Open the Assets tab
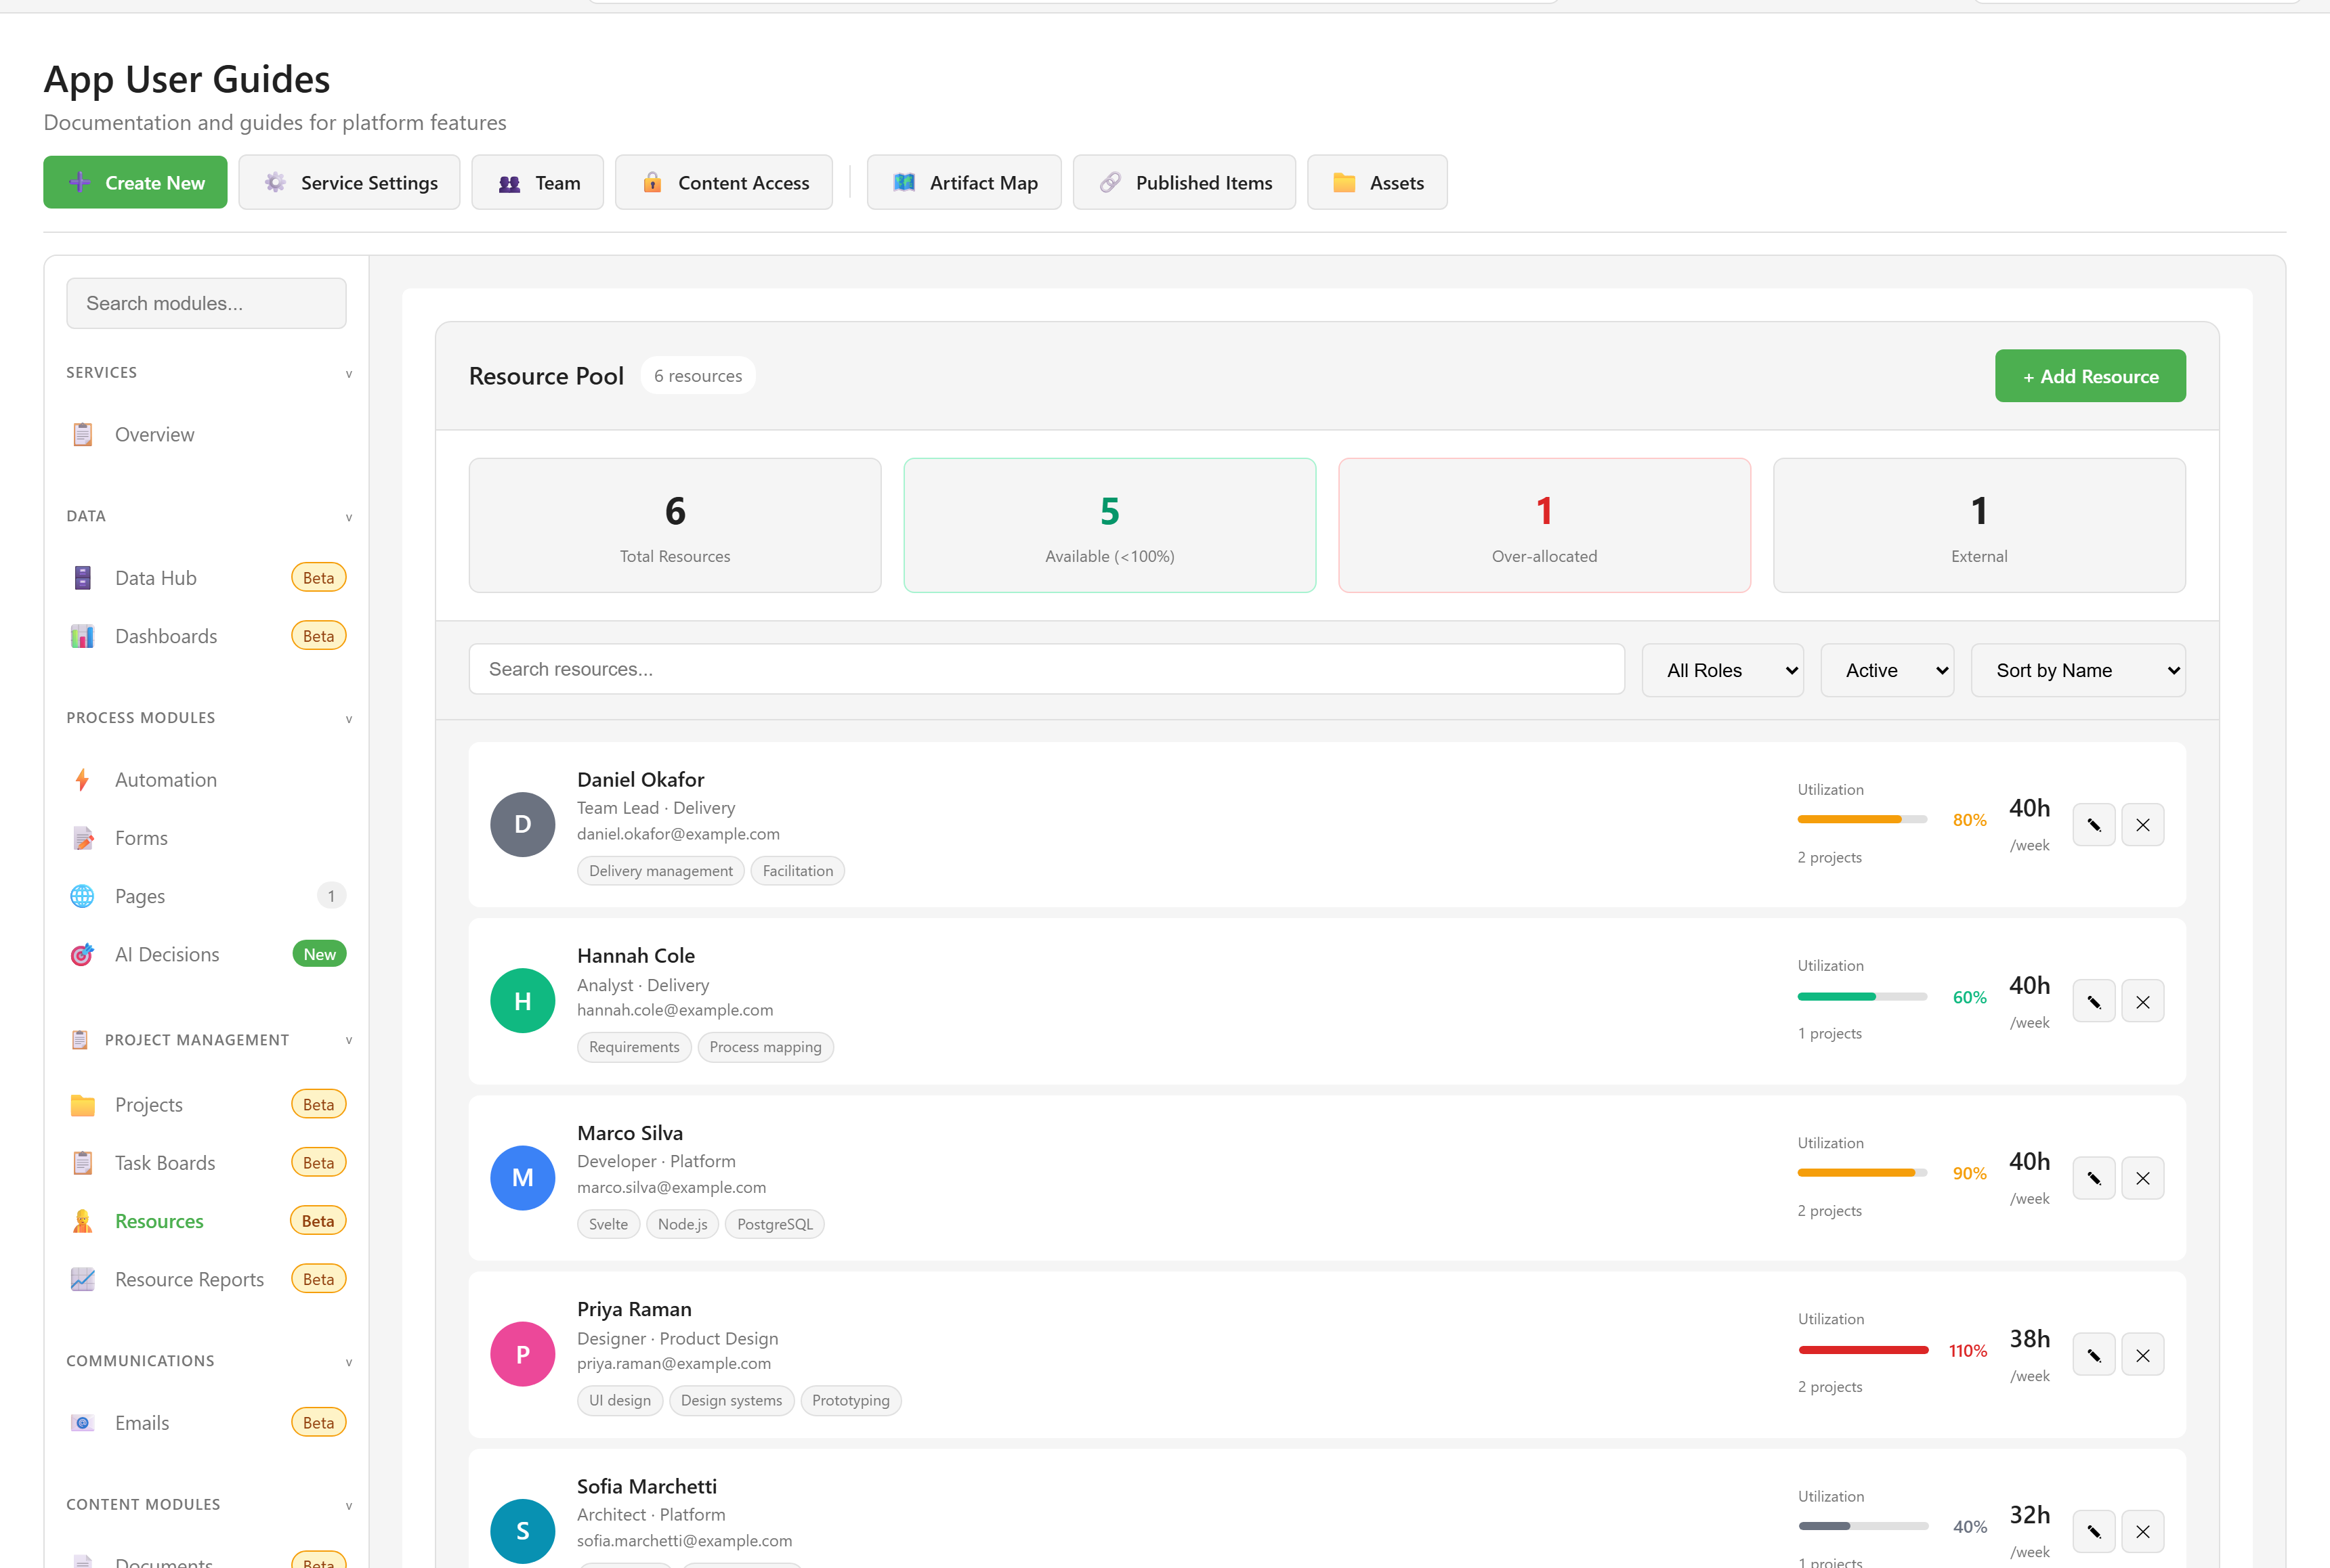The height and width of the screenshot is (1568, 2330). 1376,182
